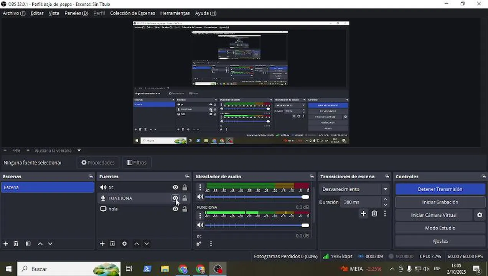488x276 pixels.
Task: Open Colección de Escenas menu
Action: tap(132, 13)
